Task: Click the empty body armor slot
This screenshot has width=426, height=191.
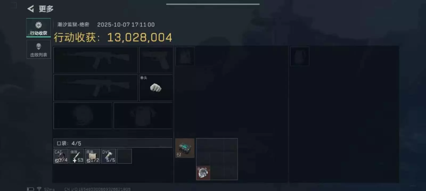Action: pyautogui.click(x=143, y=115)
